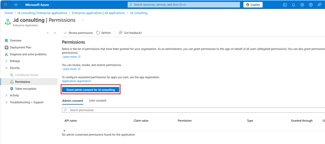Click the Deployment Plan book icon
Screen dimensions: 325x144
[6, 47]
